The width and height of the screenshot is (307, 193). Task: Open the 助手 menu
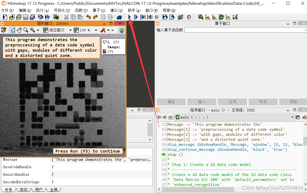pos(134,10)
